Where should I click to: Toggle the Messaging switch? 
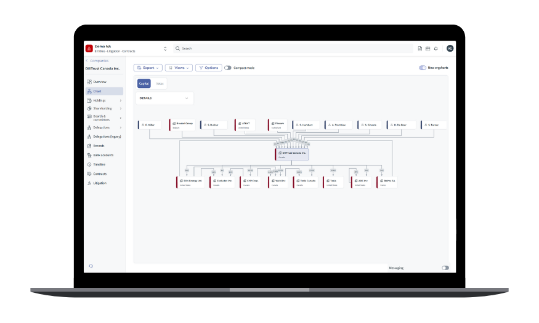(x=445, y=268)
